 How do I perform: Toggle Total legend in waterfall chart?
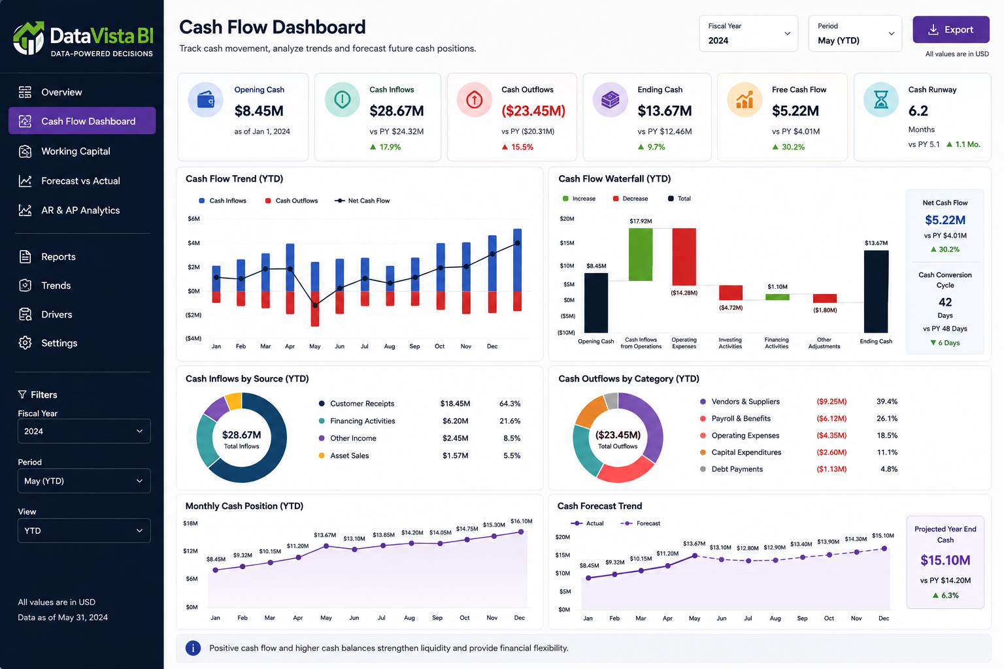pos(679,199)
